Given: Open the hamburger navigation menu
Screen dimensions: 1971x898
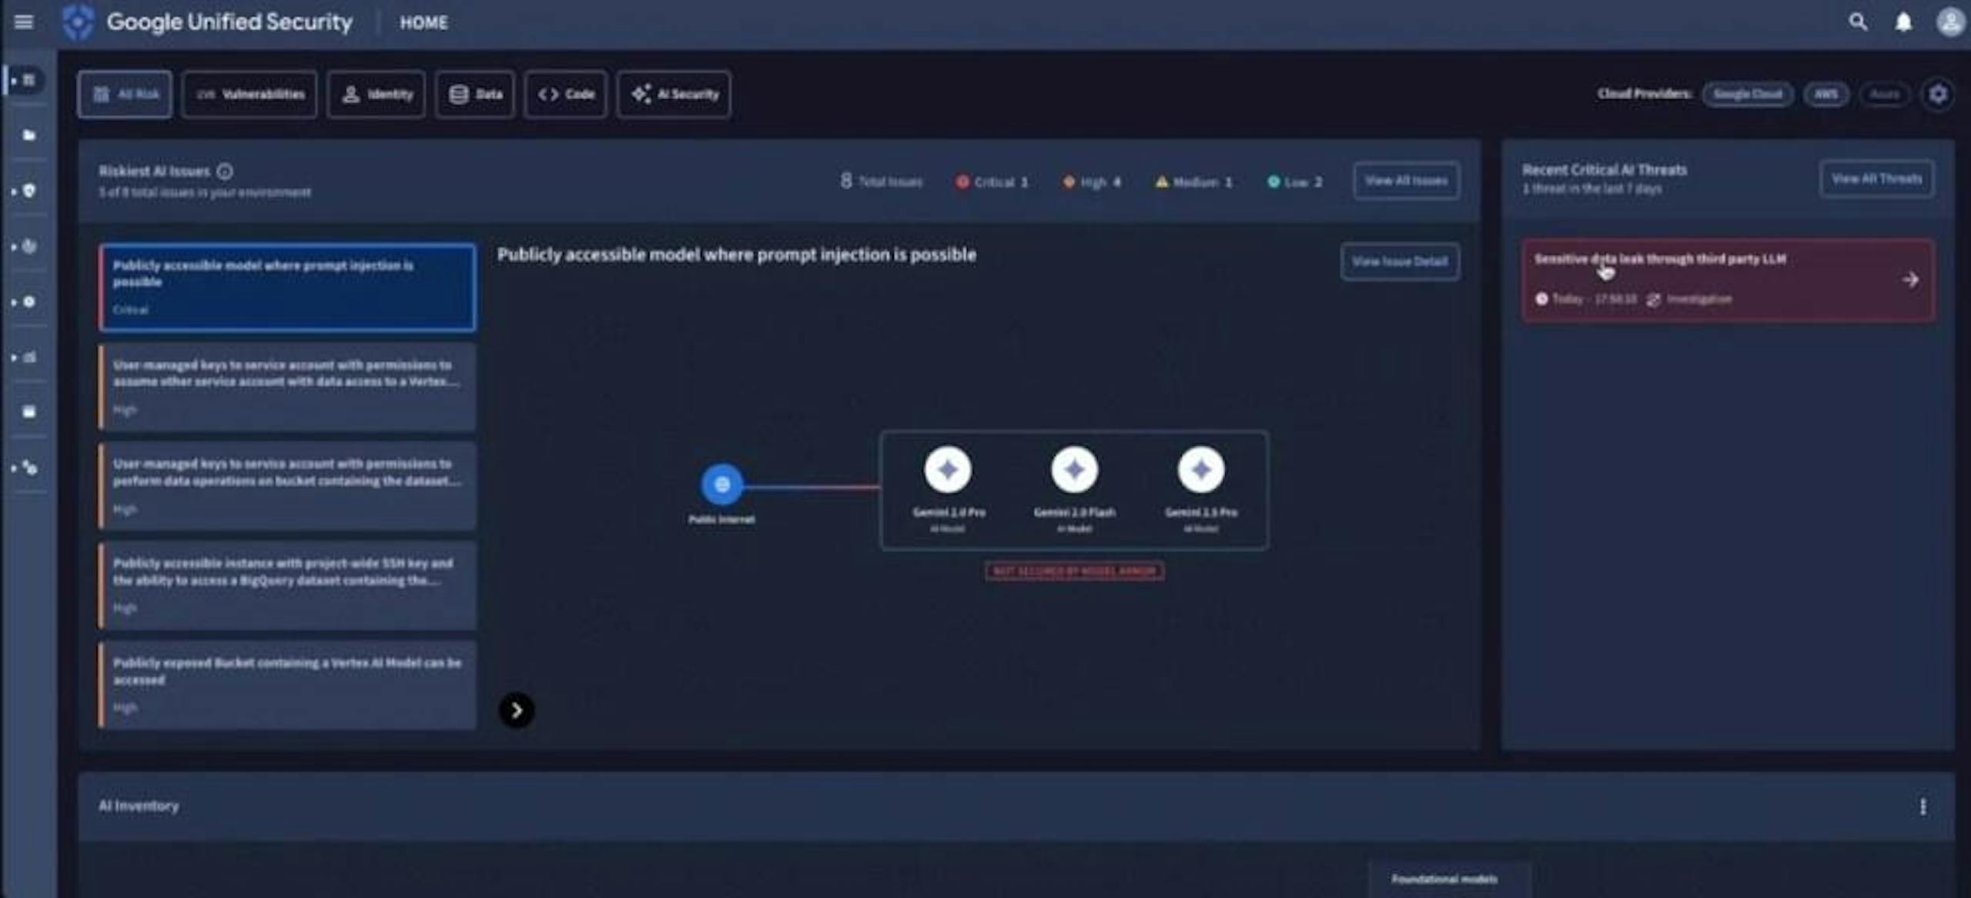Looking at the screenshot, I should tap(24, 22).
